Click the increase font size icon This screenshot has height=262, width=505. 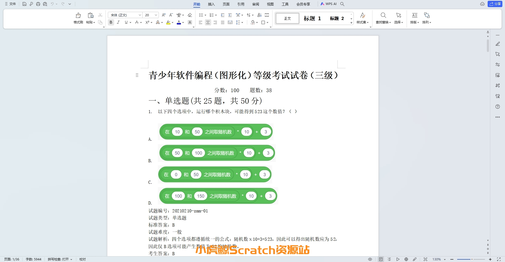164,15
